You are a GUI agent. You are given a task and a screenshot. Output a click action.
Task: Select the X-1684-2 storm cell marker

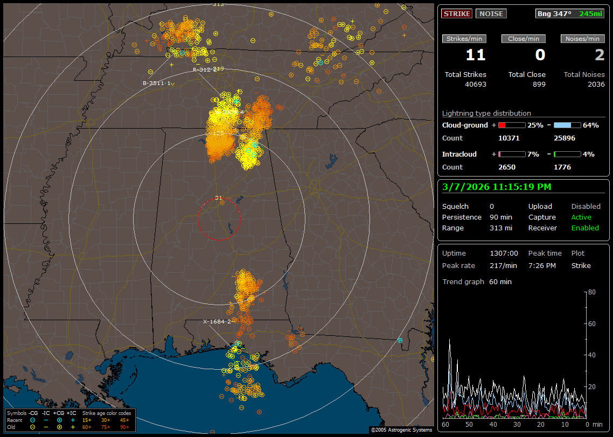217,322
